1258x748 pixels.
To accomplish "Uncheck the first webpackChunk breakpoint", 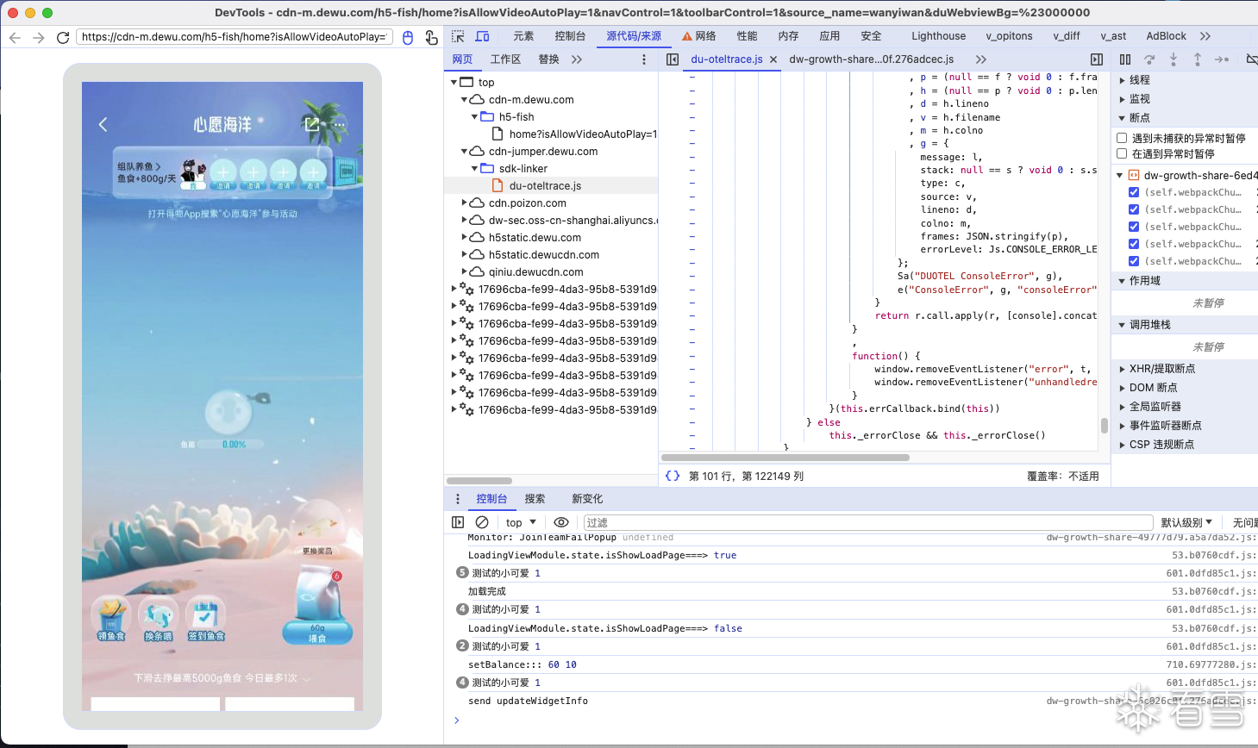I will pyautogui.click(x=1134, y=192).
